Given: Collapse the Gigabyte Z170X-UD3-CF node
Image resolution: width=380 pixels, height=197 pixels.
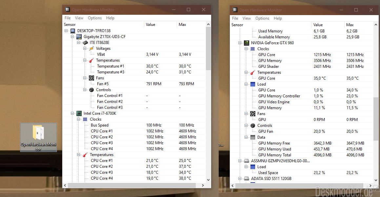Looking at the screenshot, I should point(72,37).
